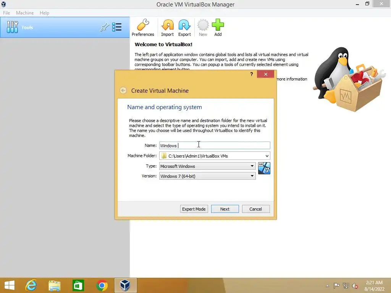The width and height of the screenshot is (391, 293).
Task: Click the Expert Mode button
Action: tap(194, 209)
